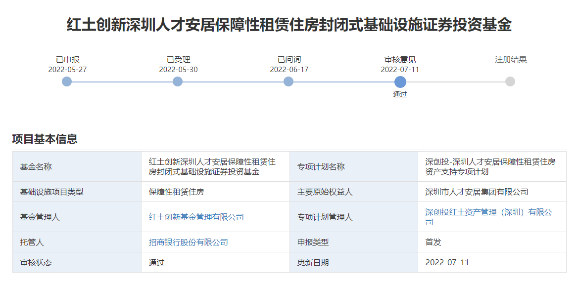Image resolution: width=578 pixels, height=282 pixels.
Task: Open the 红土创新基金管理有限公司 link
Action: 196,217
